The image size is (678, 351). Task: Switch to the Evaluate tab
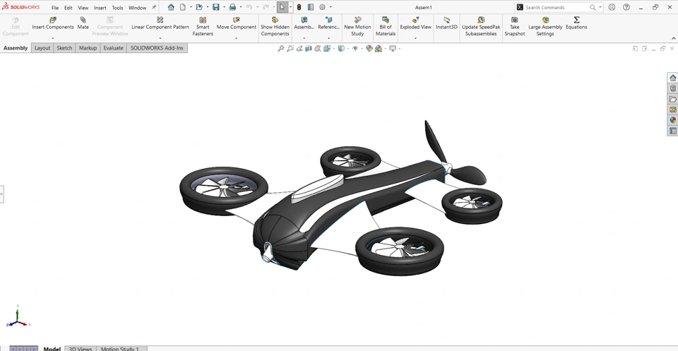113,48
